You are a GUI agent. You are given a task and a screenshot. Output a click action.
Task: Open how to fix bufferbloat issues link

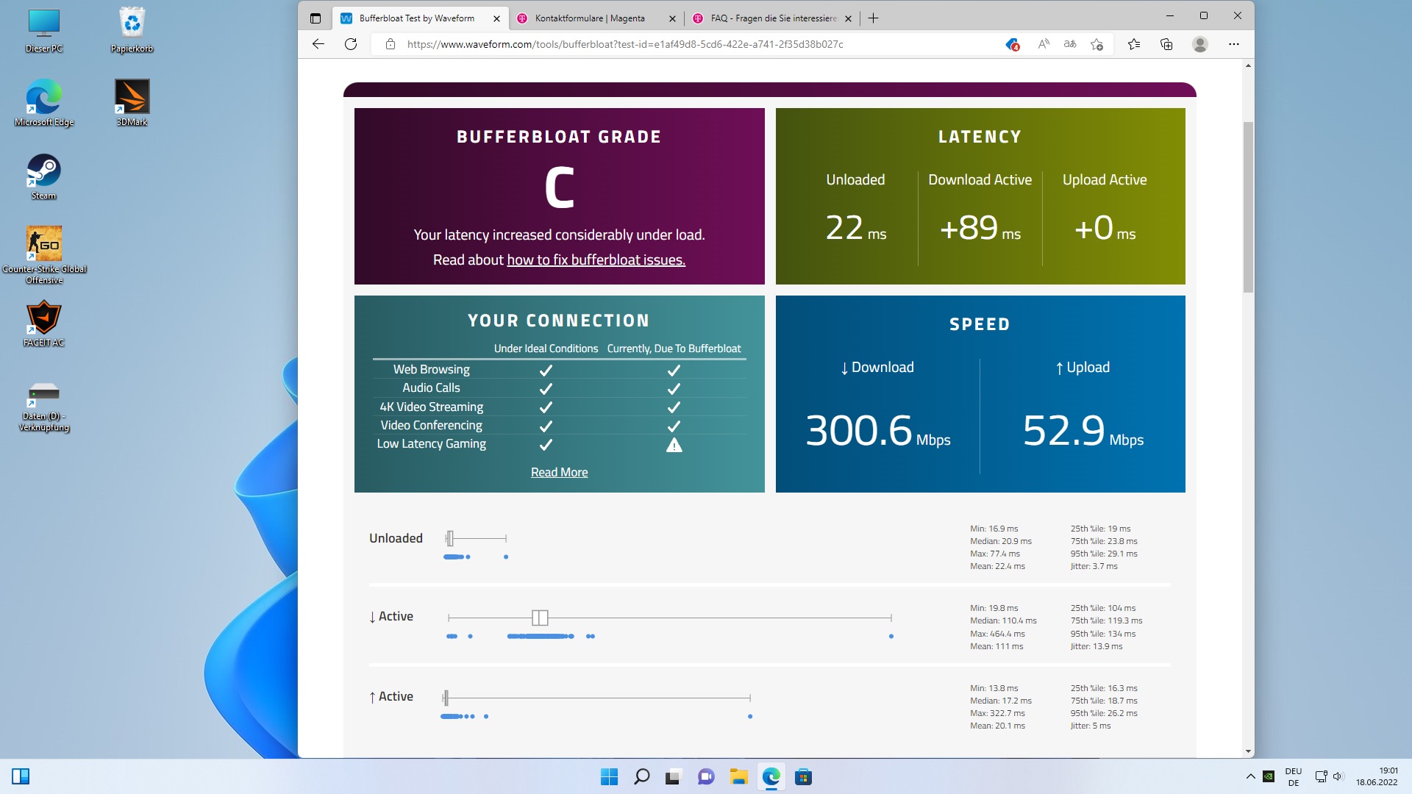point(596,260)
